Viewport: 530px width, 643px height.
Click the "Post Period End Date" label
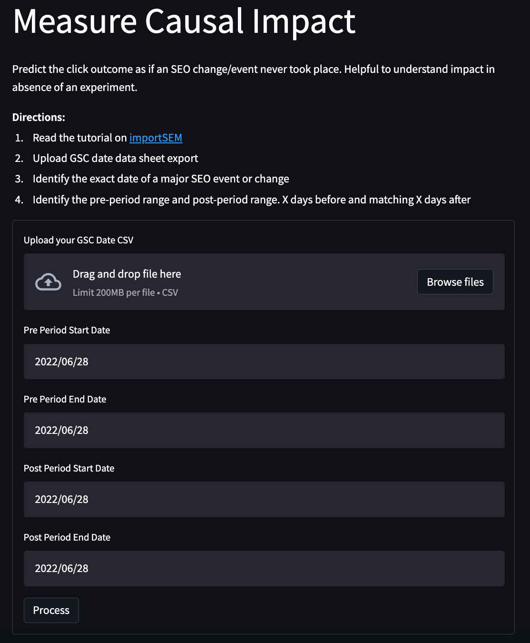[67, 537]
